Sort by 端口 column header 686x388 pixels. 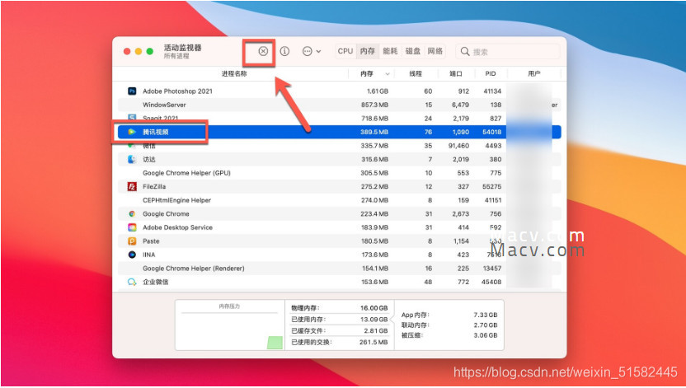click(456, 74)
